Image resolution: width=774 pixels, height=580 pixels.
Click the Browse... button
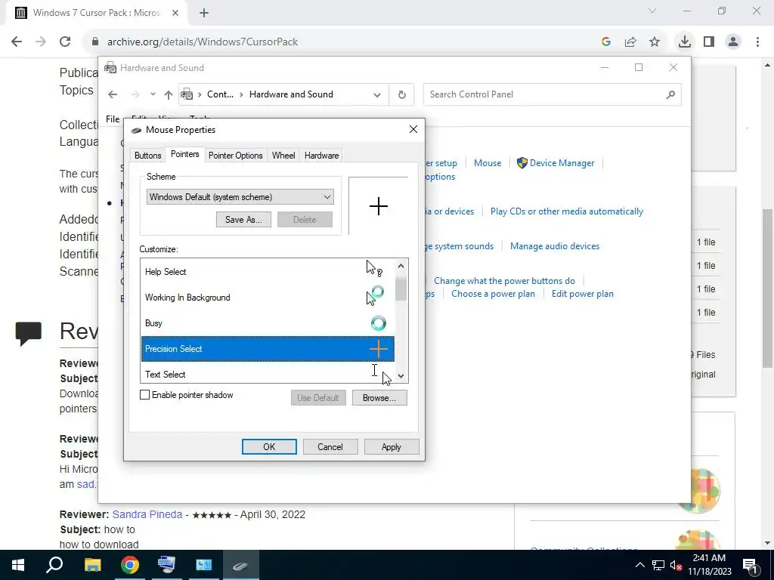pos(379,397)
